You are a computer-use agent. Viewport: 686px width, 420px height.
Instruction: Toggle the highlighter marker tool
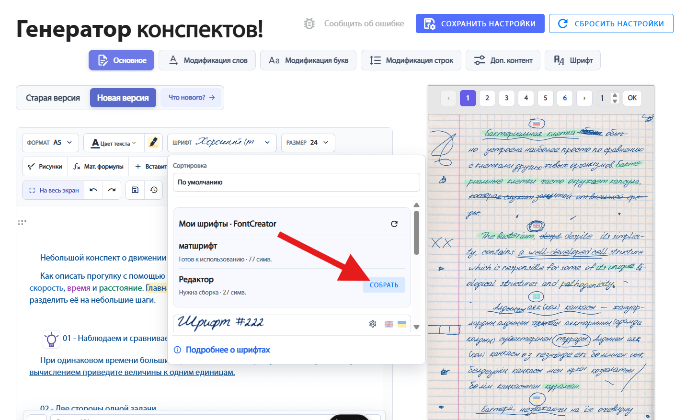click(153, 143)
